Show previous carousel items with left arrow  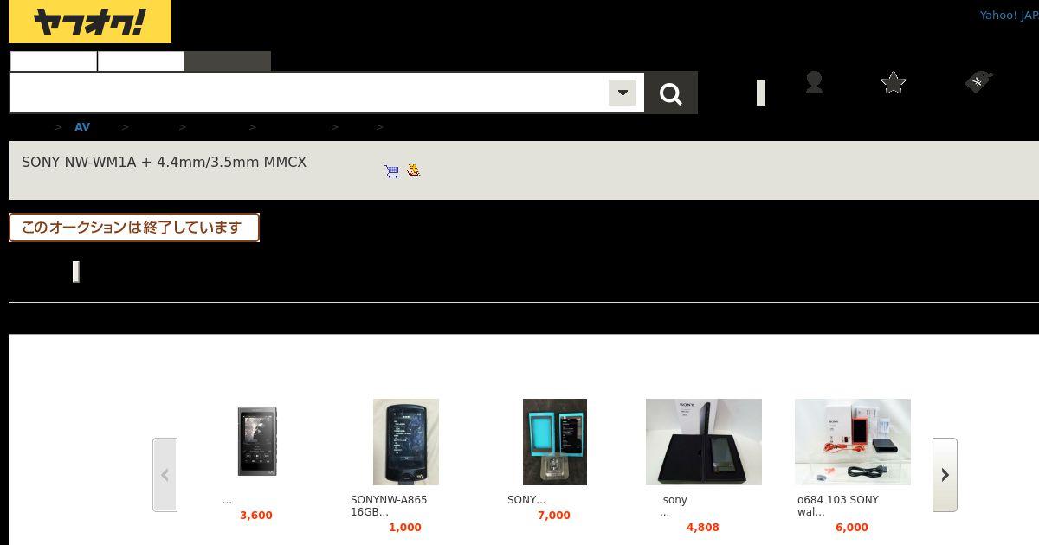(x=165, y=475)
